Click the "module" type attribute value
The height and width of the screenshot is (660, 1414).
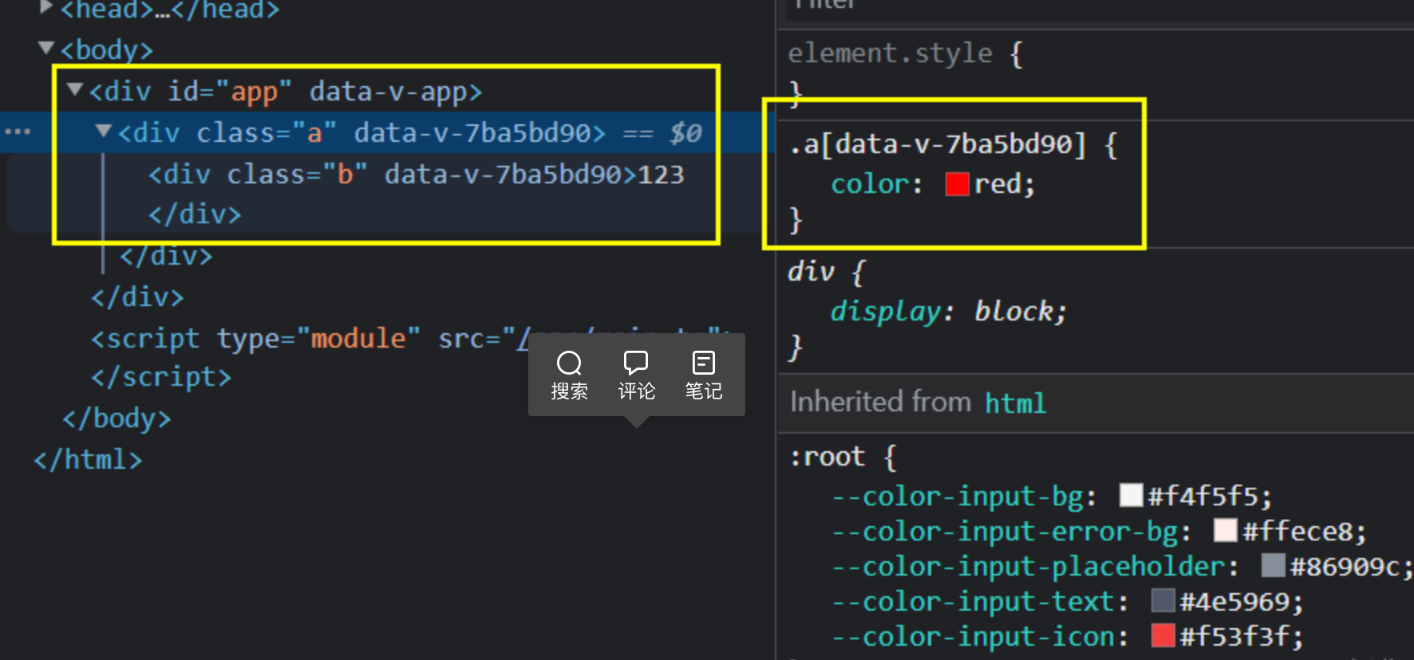[x=357, y=339]
